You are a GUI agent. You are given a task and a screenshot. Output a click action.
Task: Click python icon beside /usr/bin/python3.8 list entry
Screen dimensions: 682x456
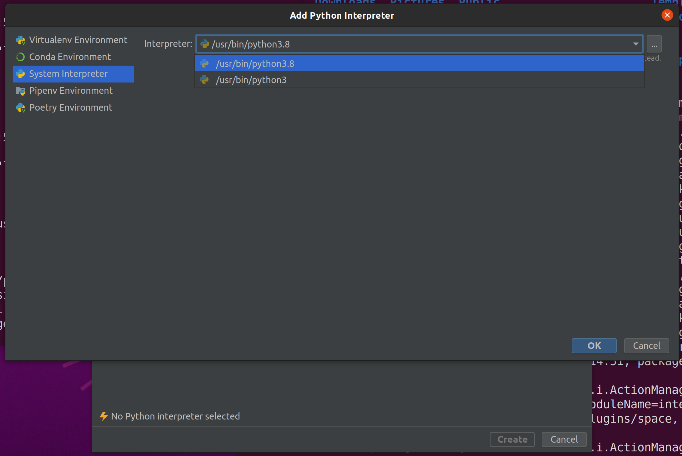[204, 63]
